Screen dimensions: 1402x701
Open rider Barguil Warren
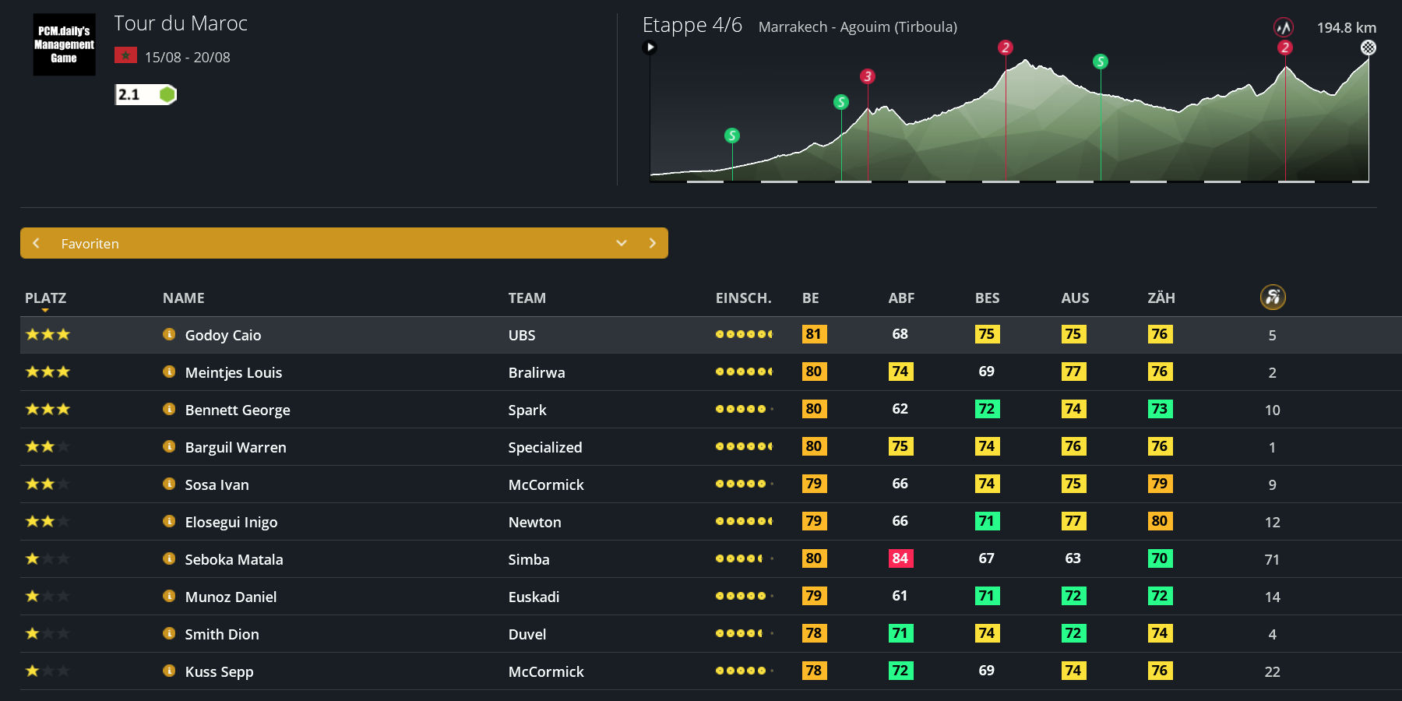[x=235, y=447]
